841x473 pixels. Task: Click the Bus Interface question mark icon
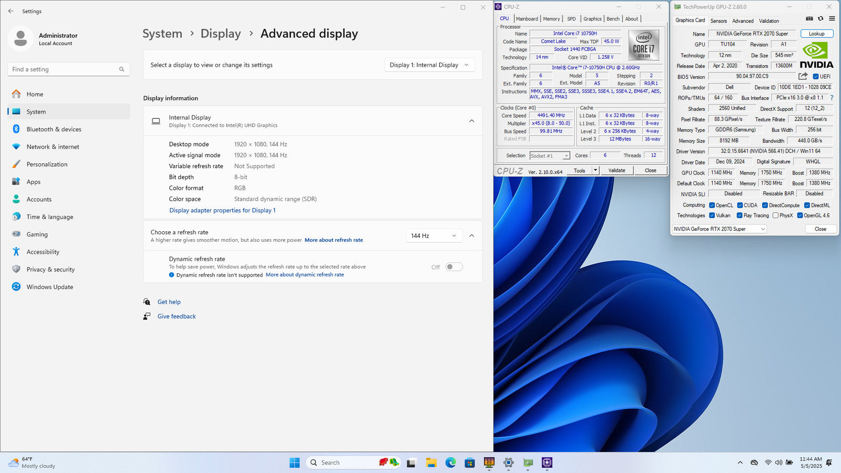pyautogui.click(x=832, y=98)
